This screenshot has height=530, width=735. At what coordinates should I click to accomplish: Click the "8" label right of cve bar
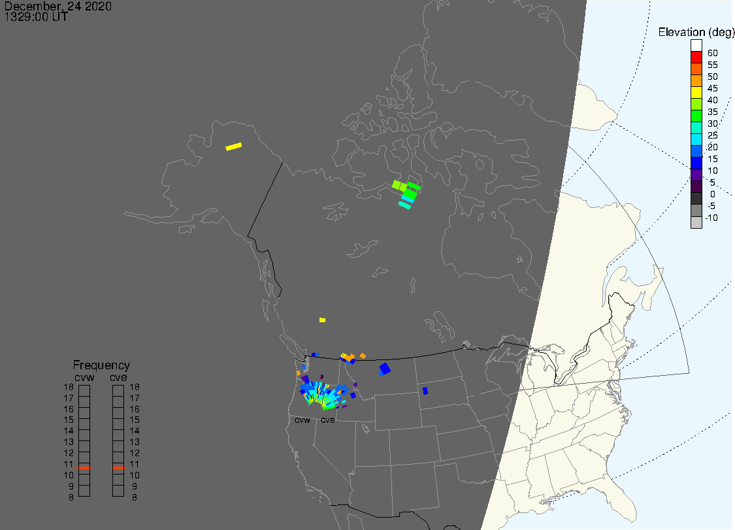point(135,497)
